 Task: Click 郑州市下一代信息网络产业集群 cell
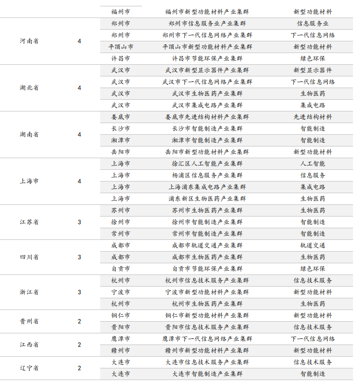point(207,35)
